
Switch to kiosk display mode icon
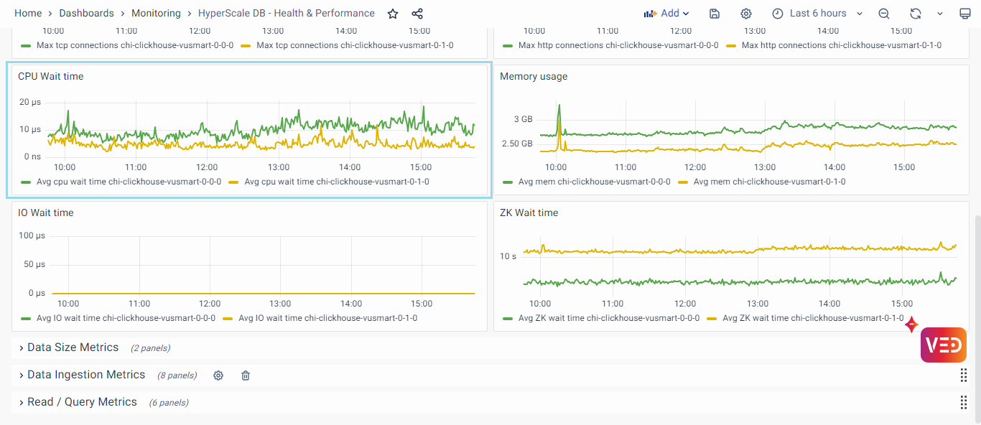point(965,14)
